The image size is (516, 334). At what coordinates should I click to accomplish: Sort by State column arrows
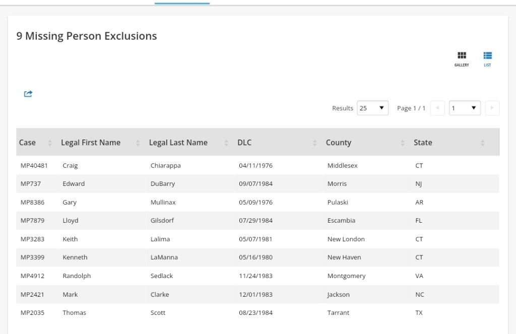482,143
